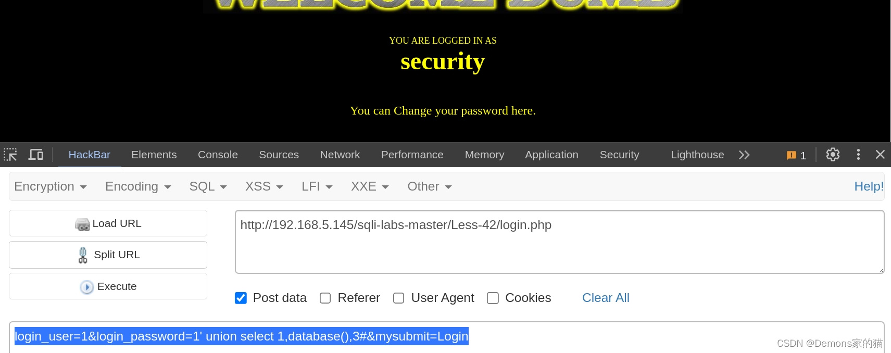Screen dimensions: 891x353
Task: Click the Clear All link
Action: pos(606,297)
